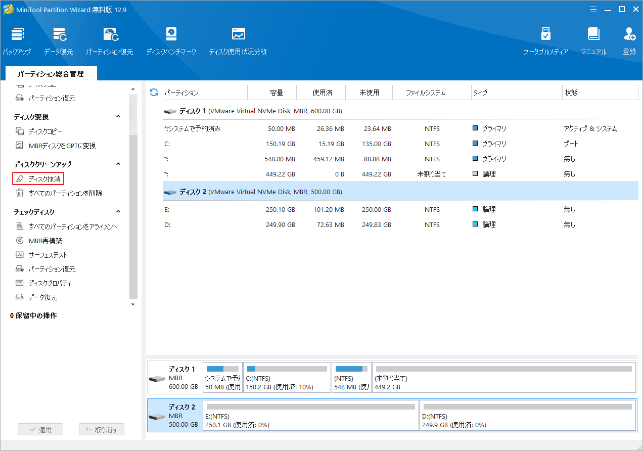Click 548 MB (NTFS) block in map
The height and width of the screenshot is (451, 643).
[351, 377]
